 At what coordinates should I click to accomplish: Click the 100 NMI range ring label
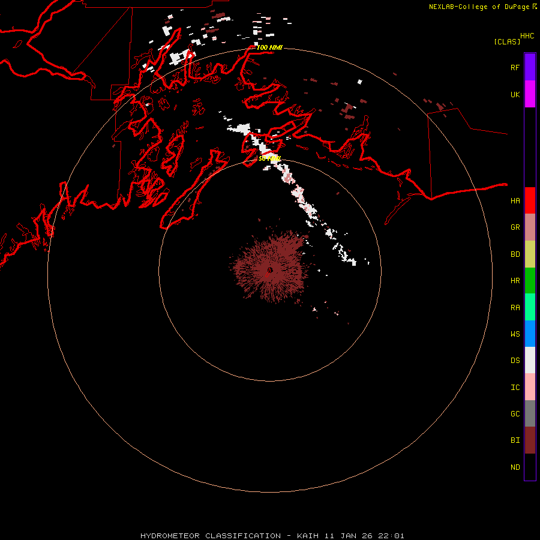click(x=269, y=48)
